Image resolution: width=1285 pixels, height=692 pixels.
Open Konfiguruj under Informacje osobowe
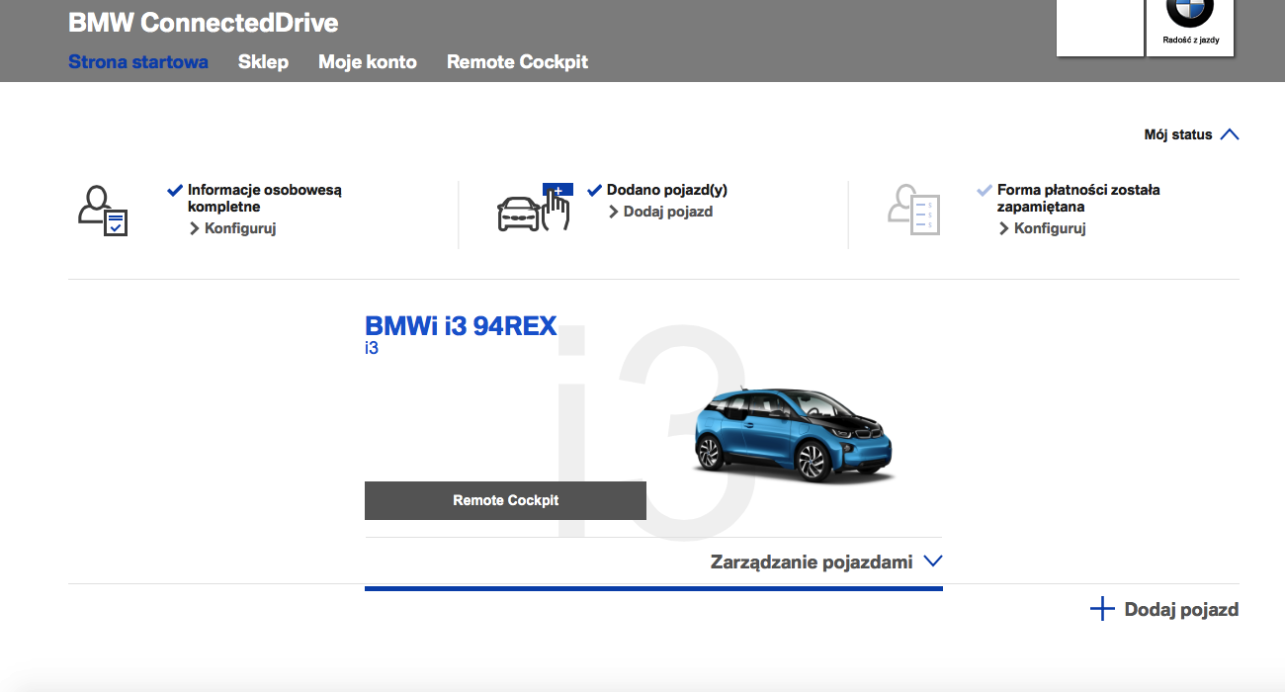(232, 228)
